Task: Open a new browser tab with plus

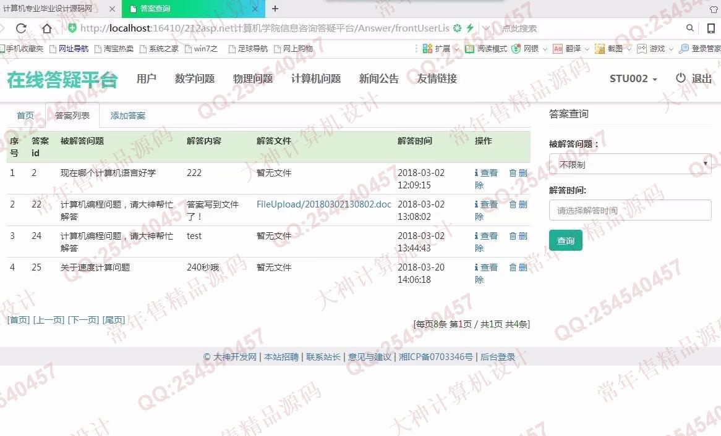Action: (x=275, y=9)
